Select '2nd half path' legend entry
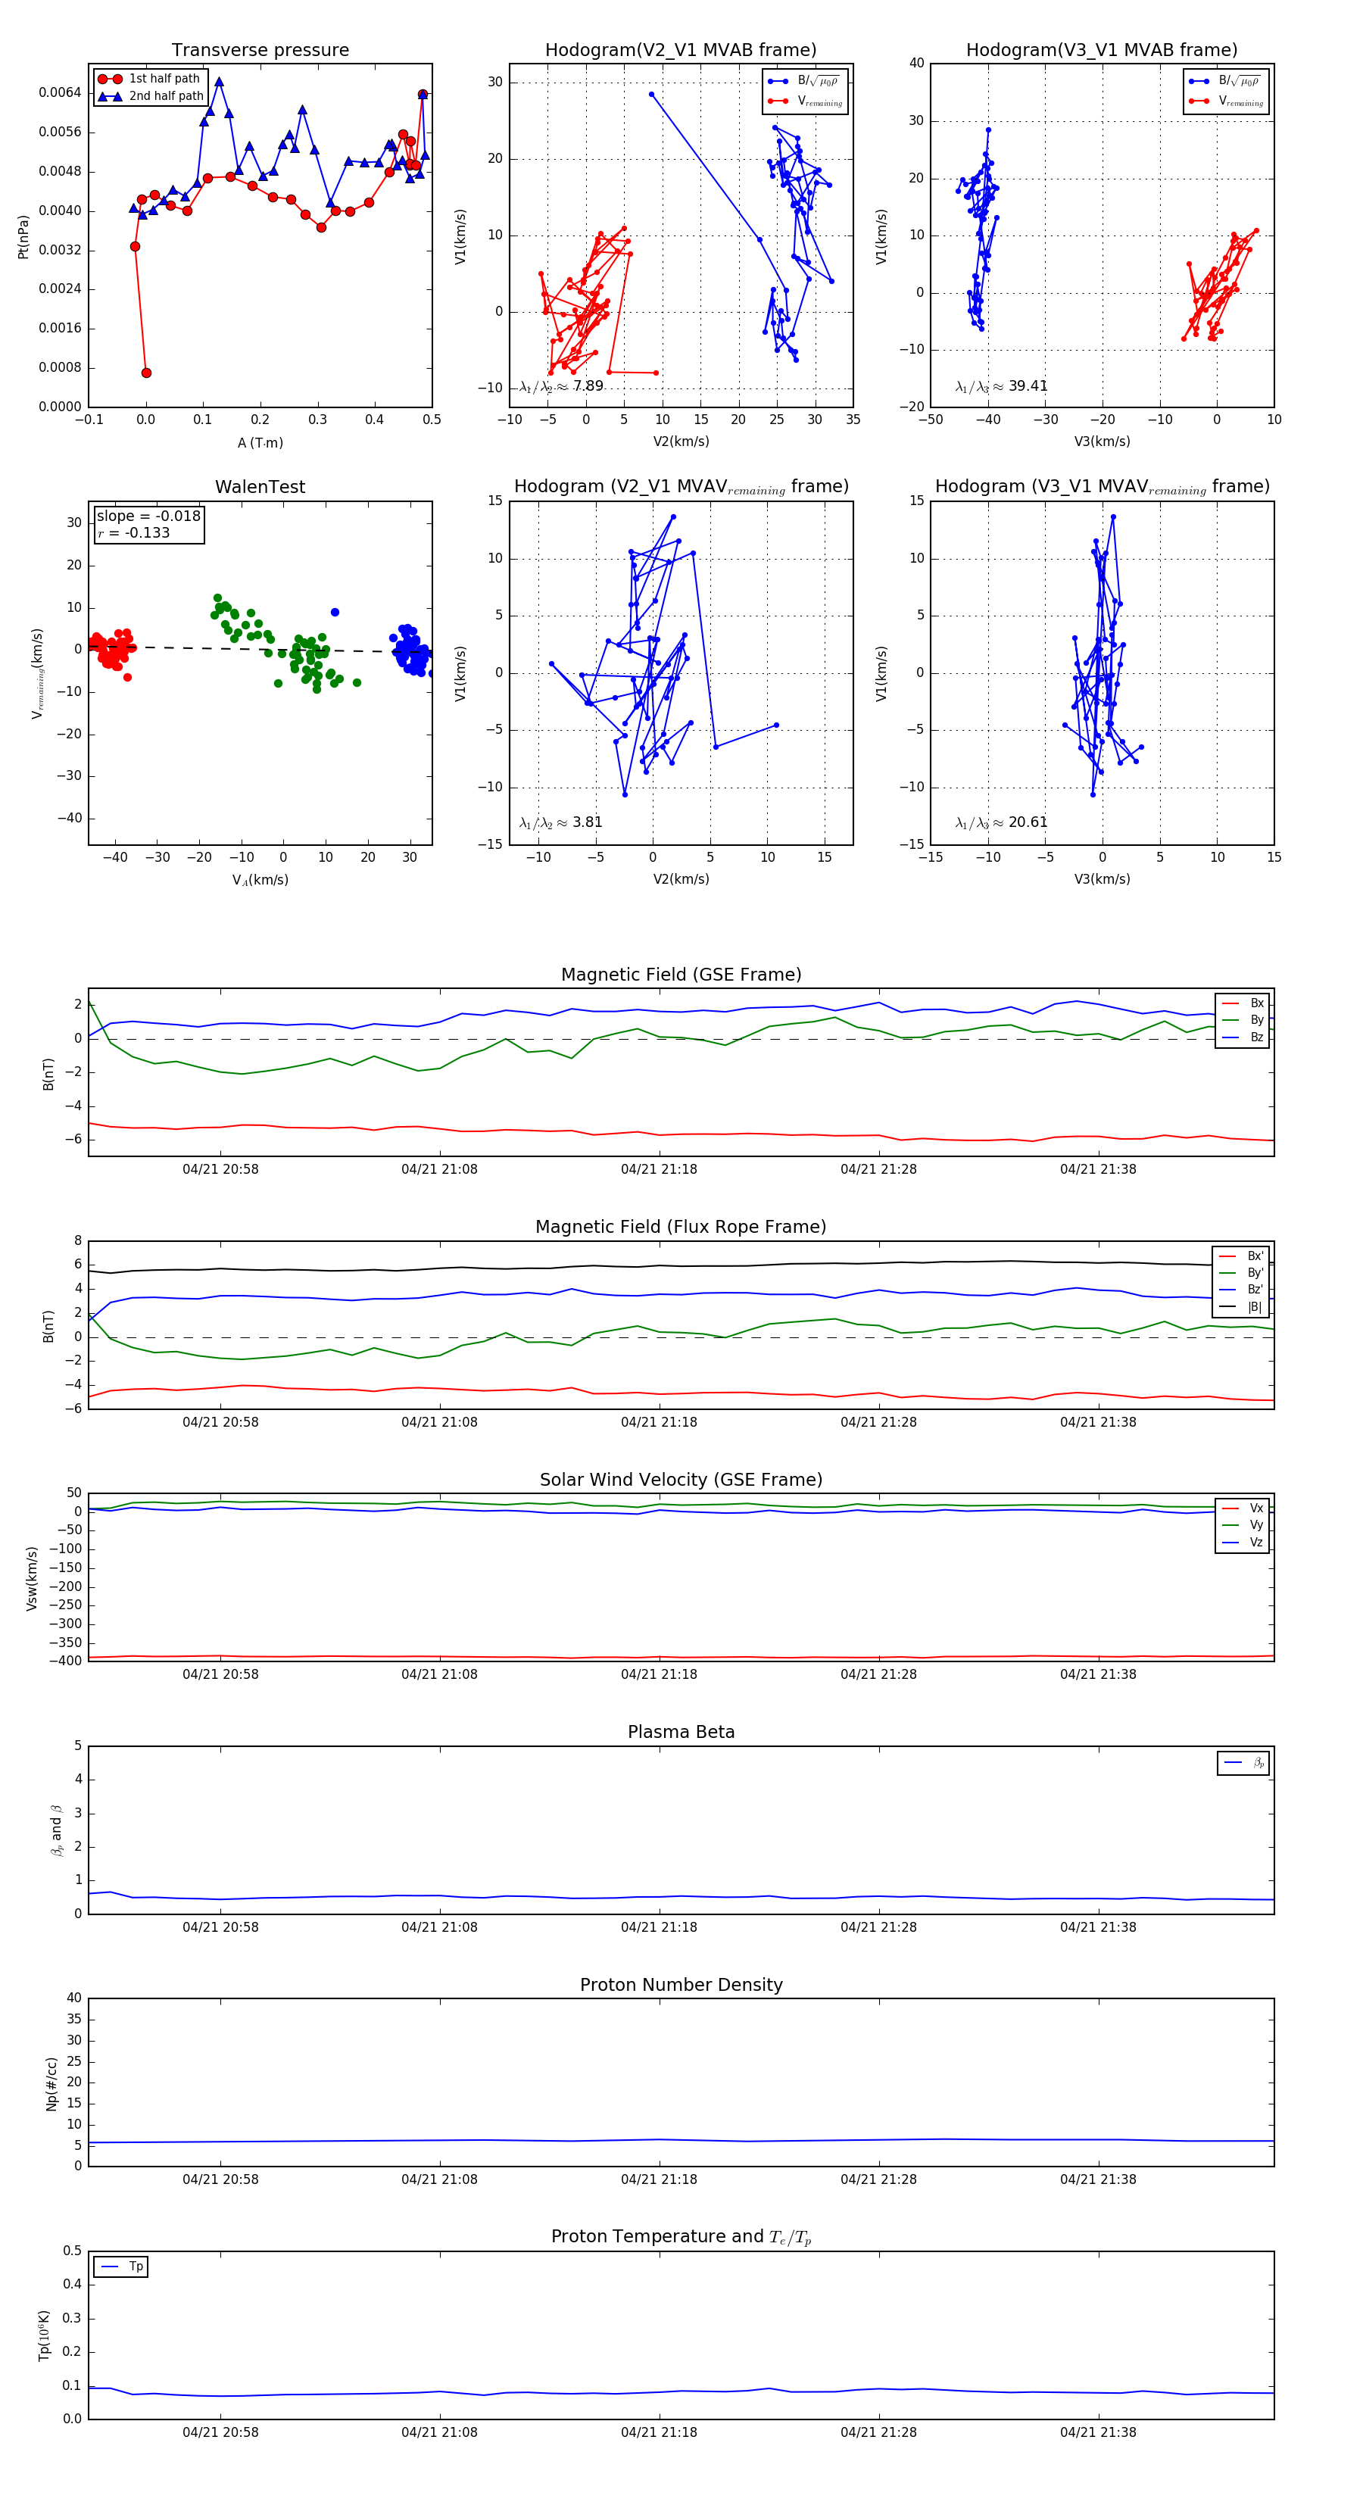Screen dimensions: 1363x2499 pyautogui.click(x=151, y=96)
